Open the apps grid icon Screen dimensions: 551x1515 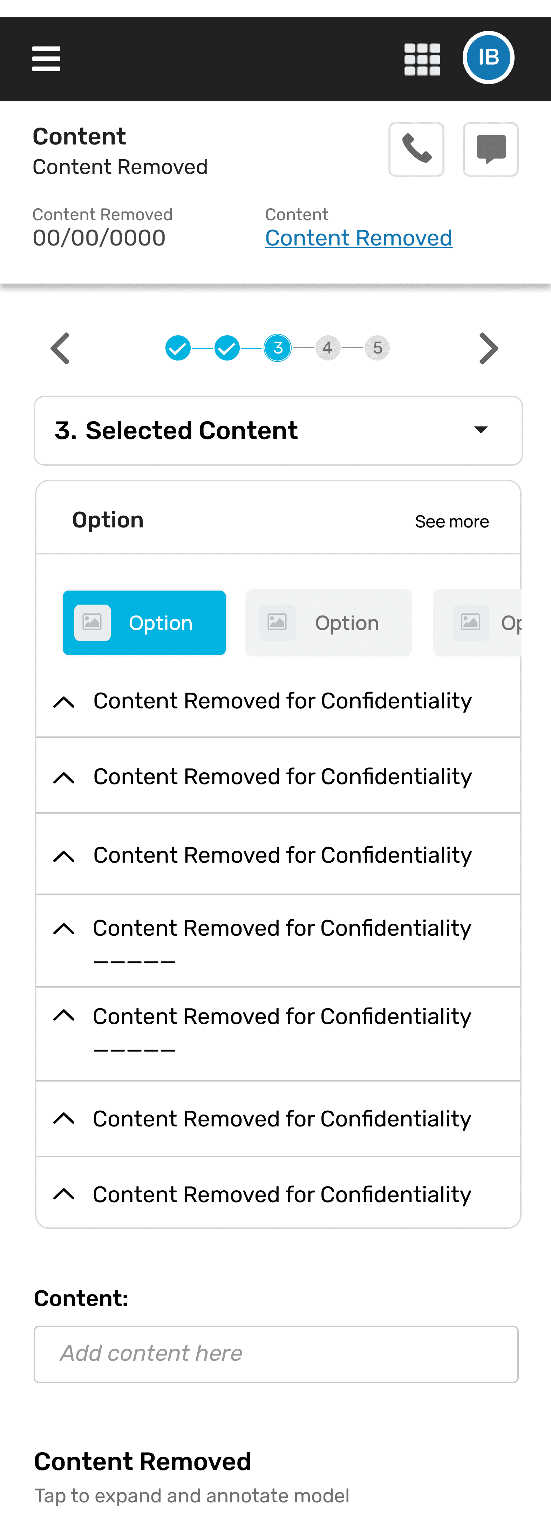tap(422, 59)
